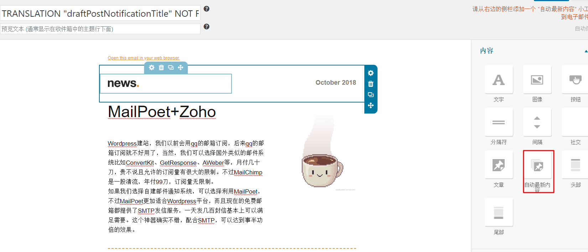Open column settings gear on blue side panel
The image size is (588, 252).
[371, 73]
